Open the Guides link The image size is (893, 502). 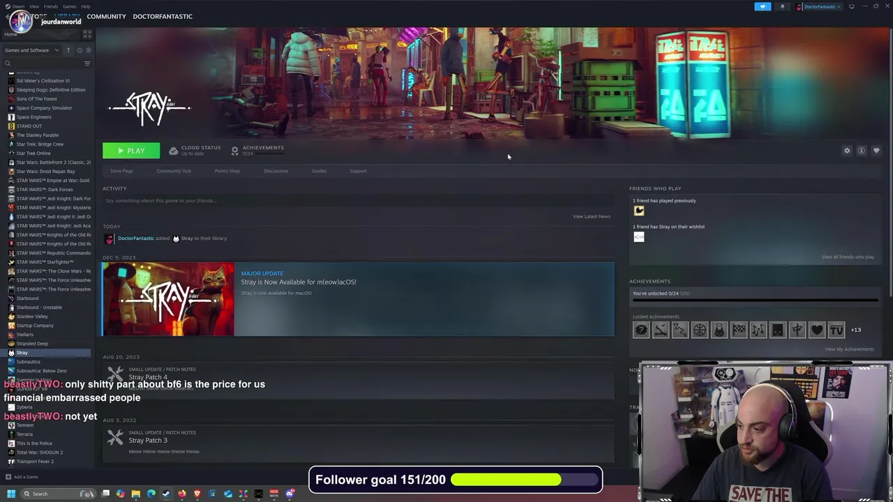coord(319,171)
